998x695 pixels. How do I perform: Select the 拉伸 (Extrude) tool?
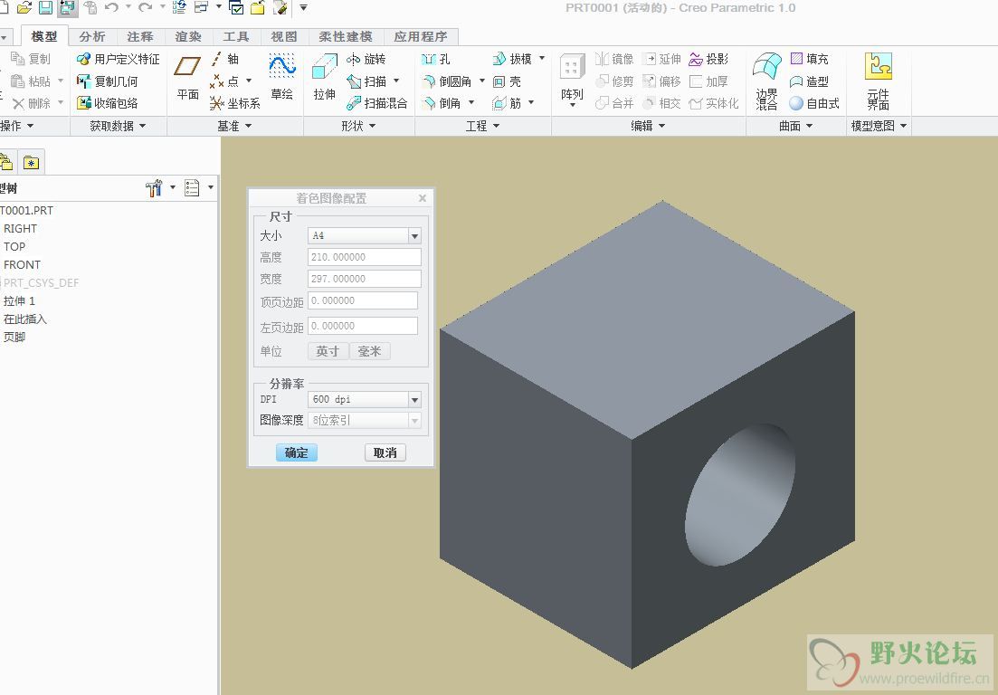325,78
